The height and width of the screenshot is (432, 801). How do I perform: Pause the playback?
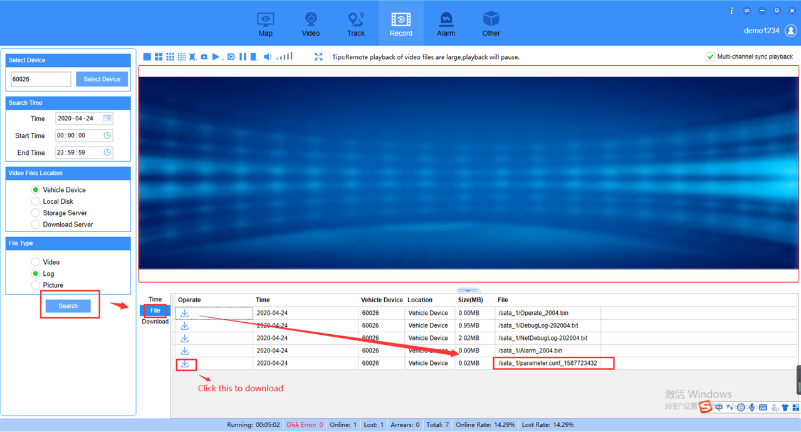click(x=243, y=56)
